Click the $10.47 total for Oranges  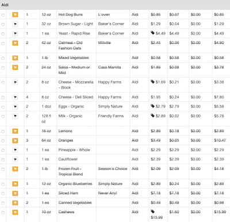click(220, 140)
